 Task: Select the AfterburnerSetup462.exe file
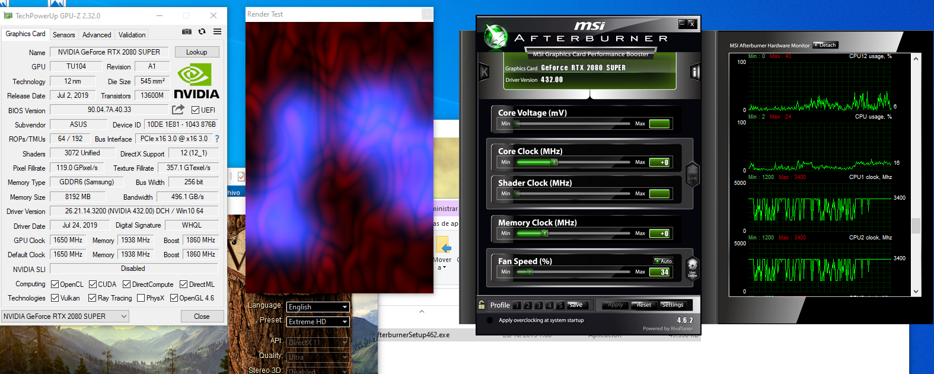tap(413, 335)
